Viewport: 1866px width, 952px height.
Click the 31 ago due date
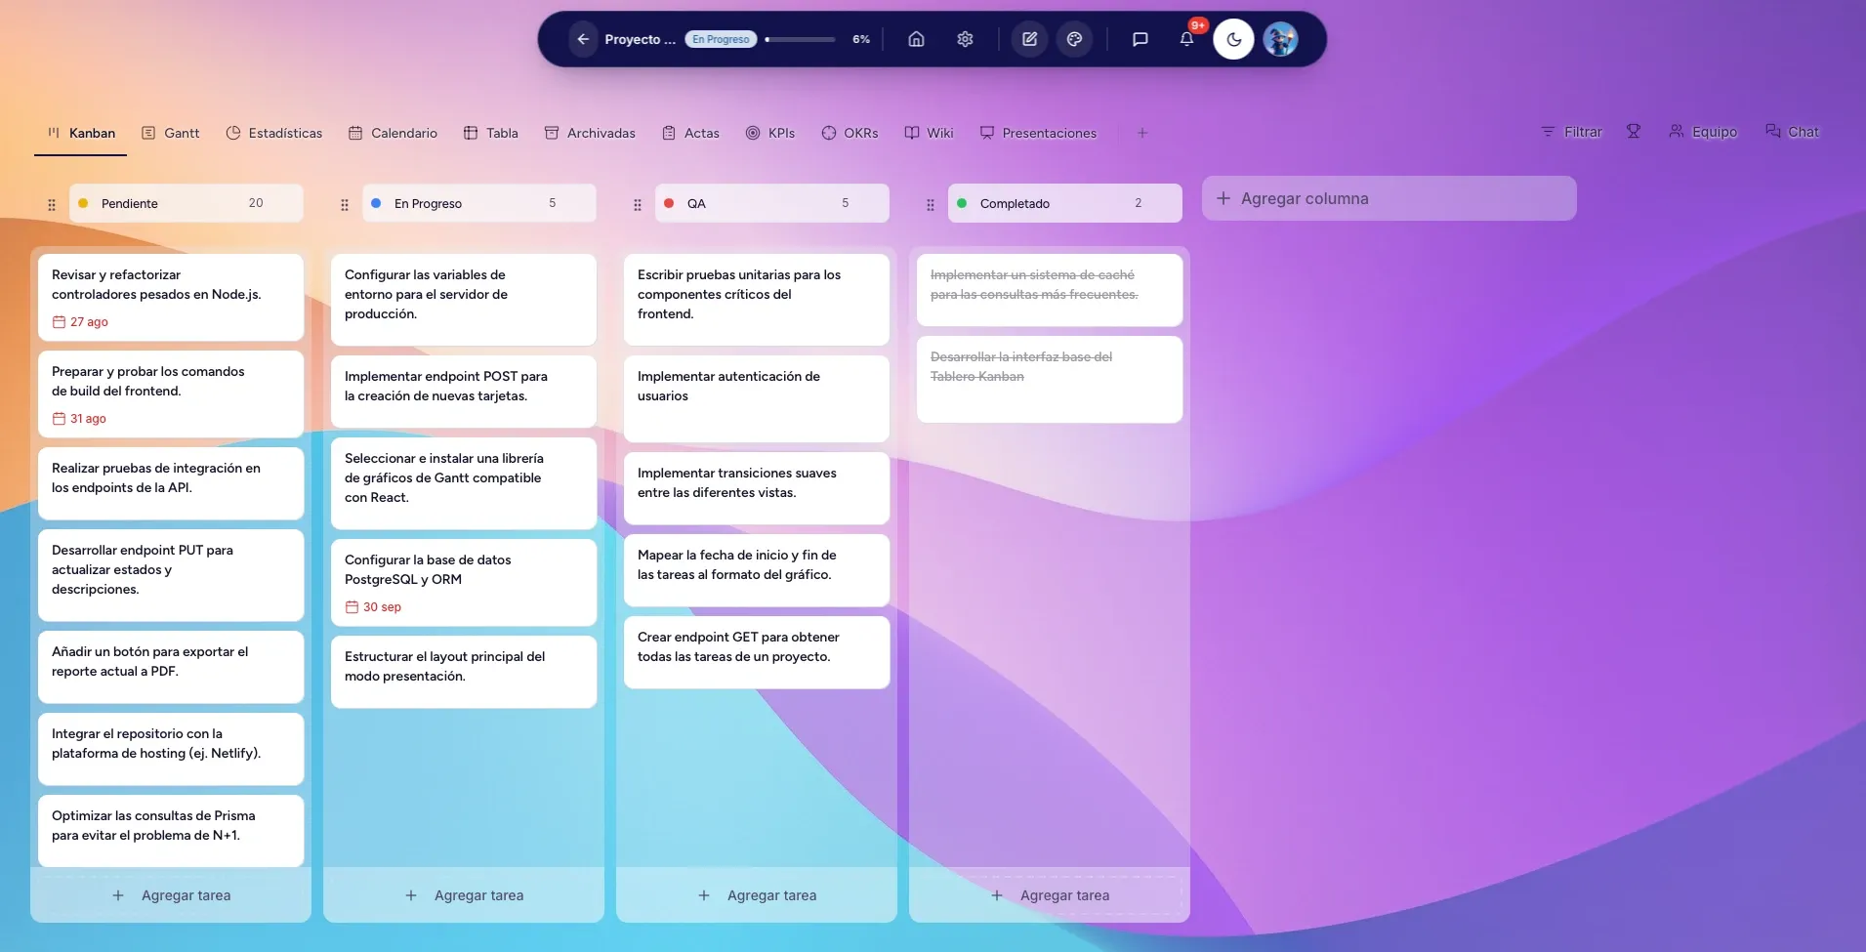tap(79, 419)
